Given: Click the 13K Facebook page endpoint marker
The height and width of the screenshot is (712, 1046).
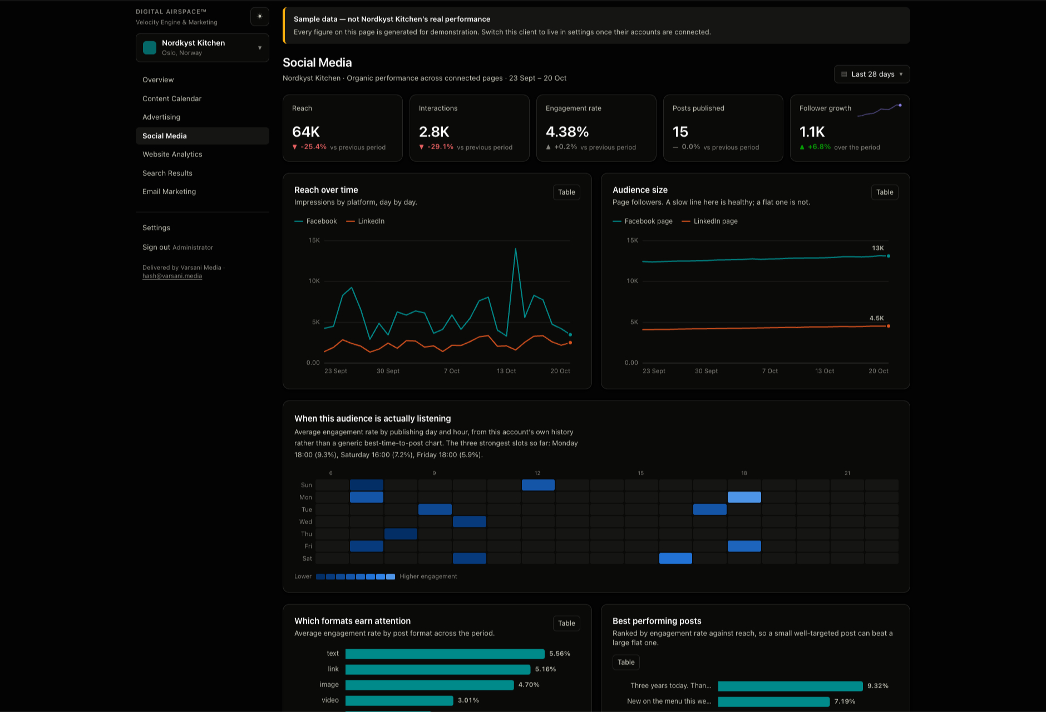Looking at the screenshot, I should (x=889, y=256).
